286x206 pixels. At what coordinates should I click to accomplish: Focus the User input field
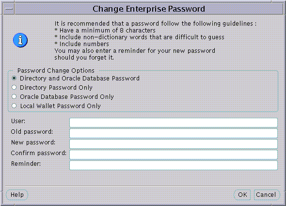coord(174,123)
